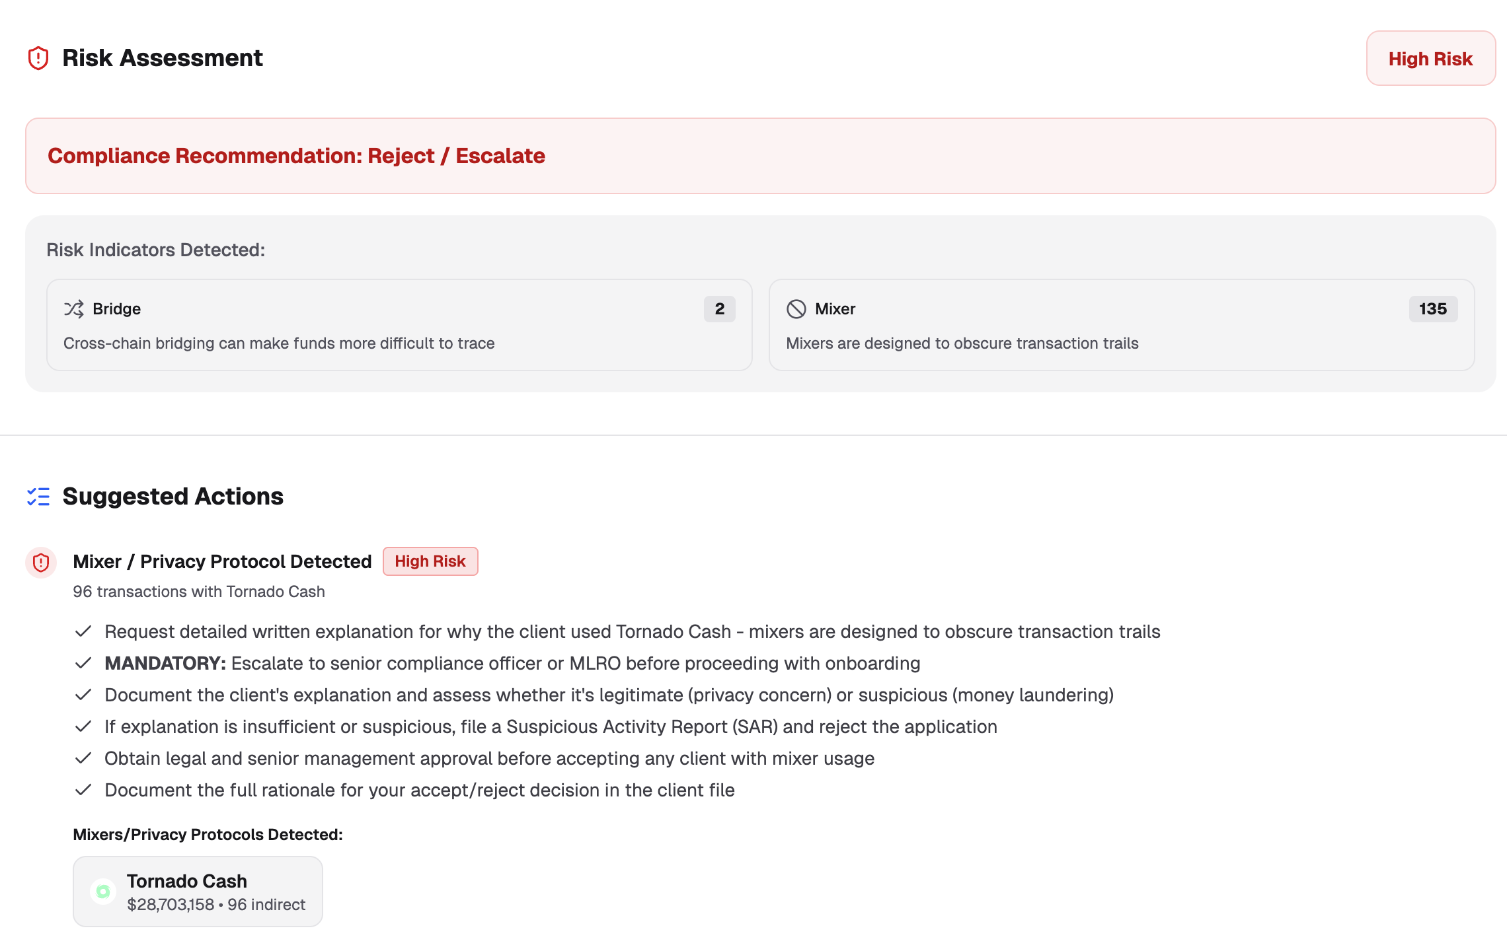1507x951 pixels.
Task: Open the Bridge risk indicator card
Action: click(x=399, y=325)
